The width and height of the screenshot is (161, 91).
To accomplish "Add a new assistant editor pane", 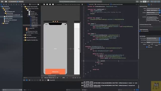I will [136, 5].
